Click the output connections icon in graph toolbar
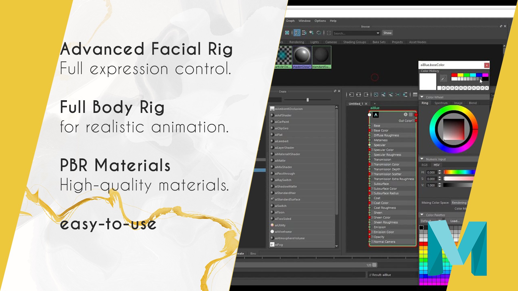The width and height of the screenshot is (518, 291). pyautogui.click(x=366, y=95)
